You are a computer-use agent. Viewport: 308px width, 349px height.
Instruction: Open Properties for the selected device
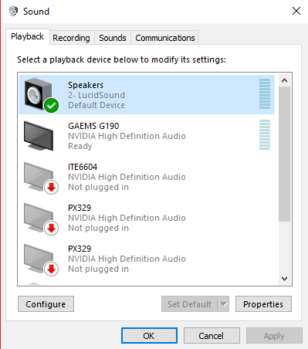[263, 304]
